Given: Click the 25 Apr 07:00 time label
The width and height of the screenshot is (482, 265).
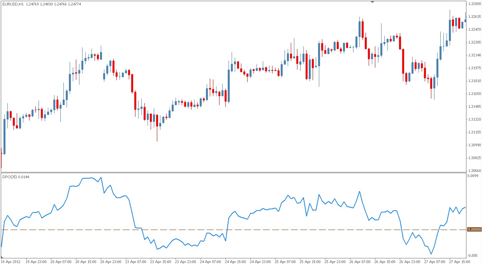Looking at the screenshot, I should tap(285, 262).
